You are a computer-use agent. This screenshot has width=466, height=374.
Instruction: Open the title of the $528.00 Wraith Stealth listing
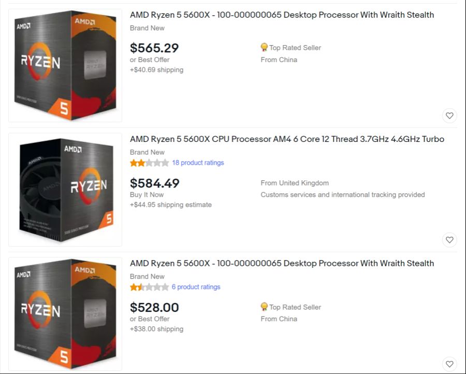[x=282, y=264]
